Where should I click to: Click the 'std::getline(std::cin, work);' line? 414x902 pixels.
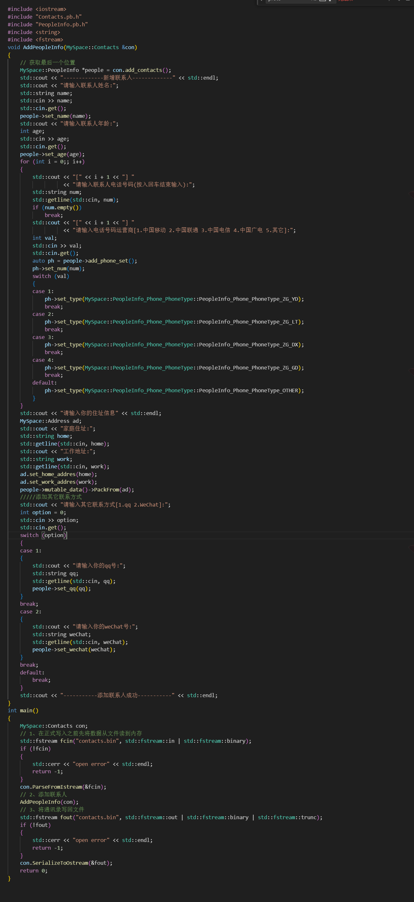65,466
